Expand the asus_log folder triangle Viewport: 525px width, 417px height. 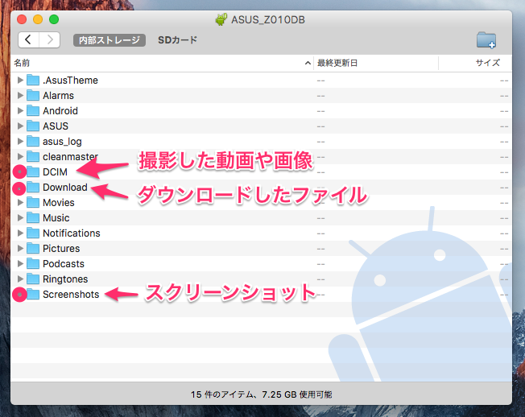point(20,141)
